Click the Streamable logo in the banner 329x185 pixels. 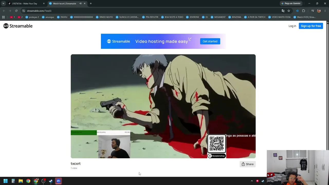[118, 41]
